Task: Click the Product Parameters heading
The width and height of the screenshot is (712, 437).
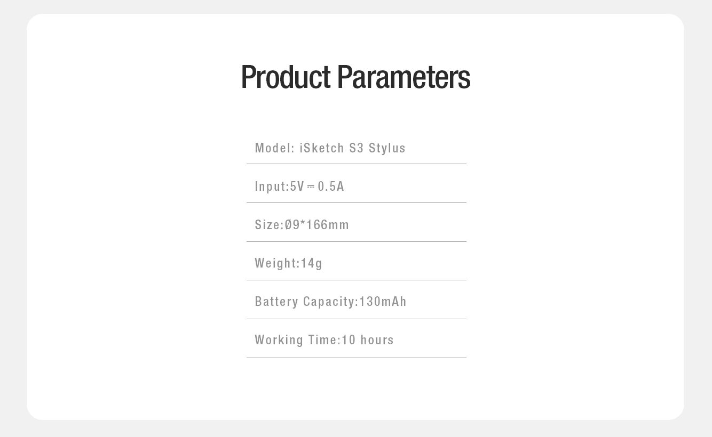Action: click(355, 77)
